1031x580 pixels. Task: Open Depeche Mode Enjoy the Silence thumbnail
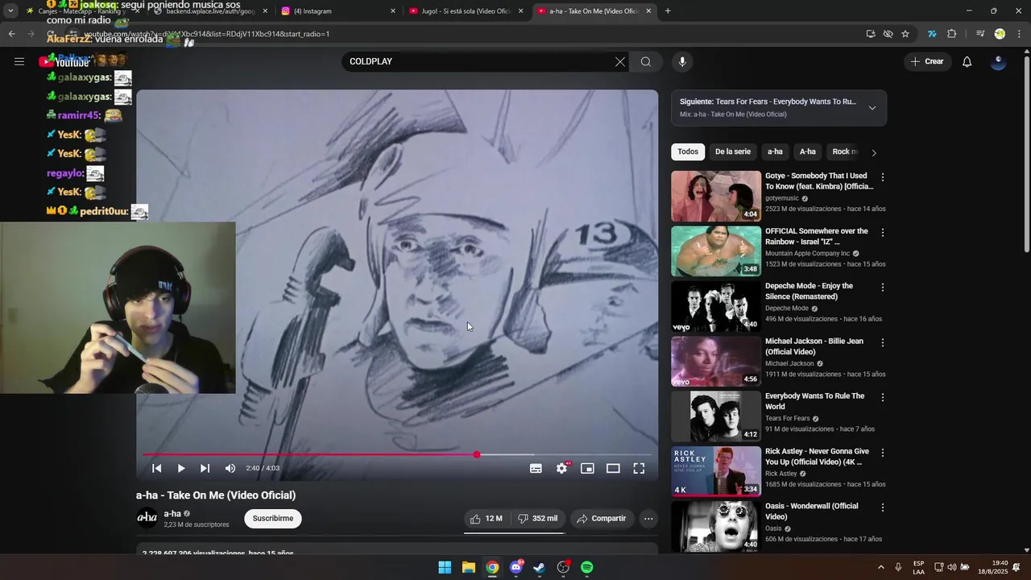click(716, 306)
